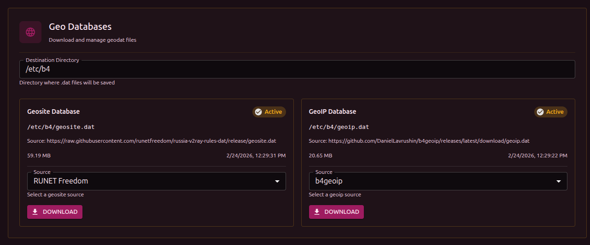Click the download arrow icon under b4geoip
Screen dimensions: 590x245
(x=316, y=212)
